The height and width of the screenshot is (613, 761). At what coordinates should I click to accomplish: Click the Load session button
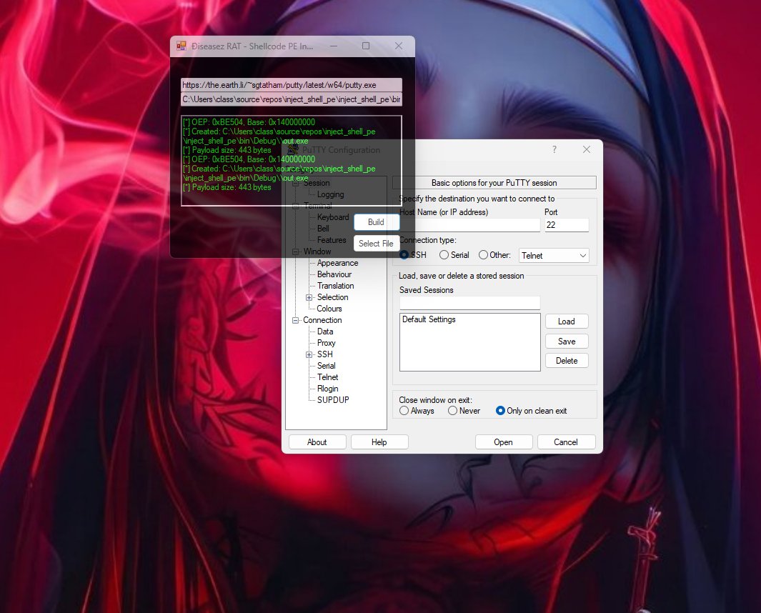tap(567, 322)
